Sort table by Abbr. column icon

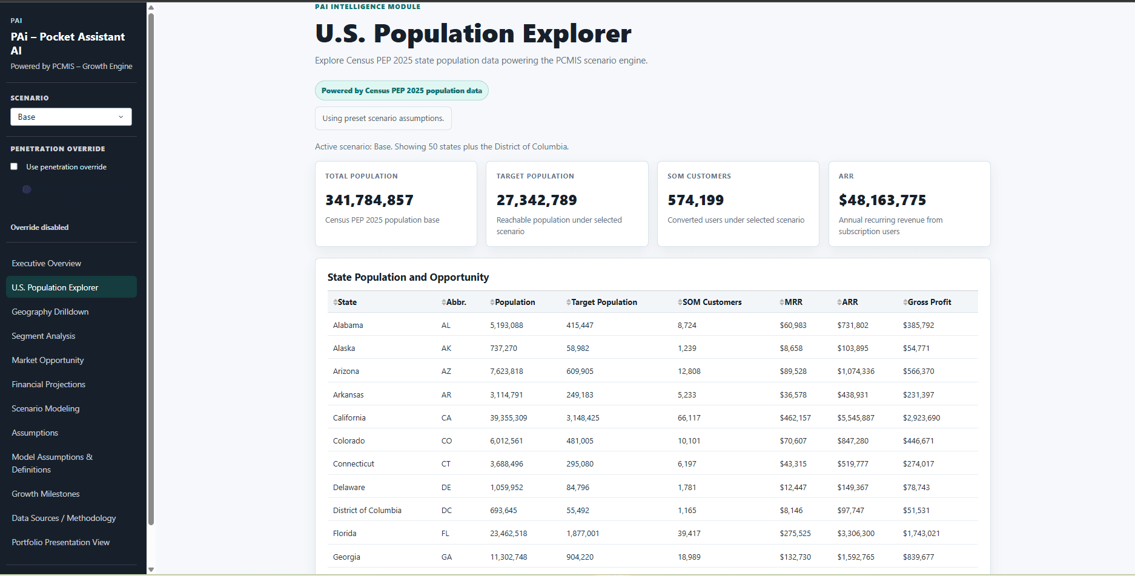coord(444,302)
